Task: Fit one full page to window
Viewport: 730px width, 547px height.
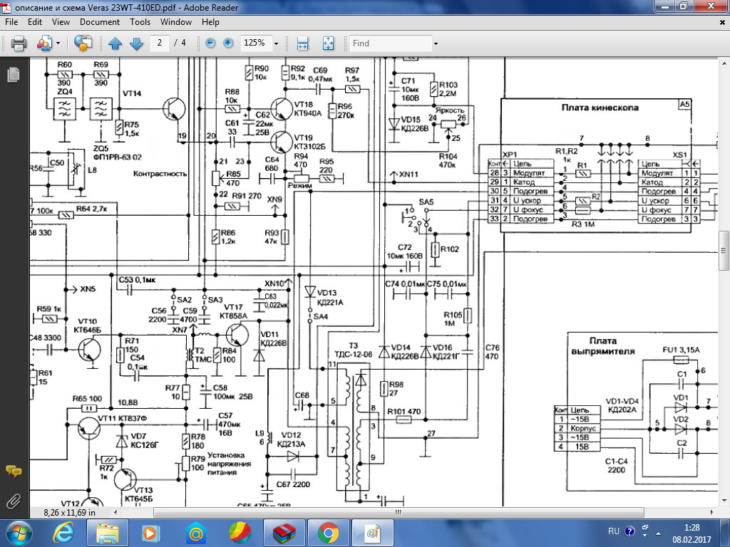Action: 328,43
